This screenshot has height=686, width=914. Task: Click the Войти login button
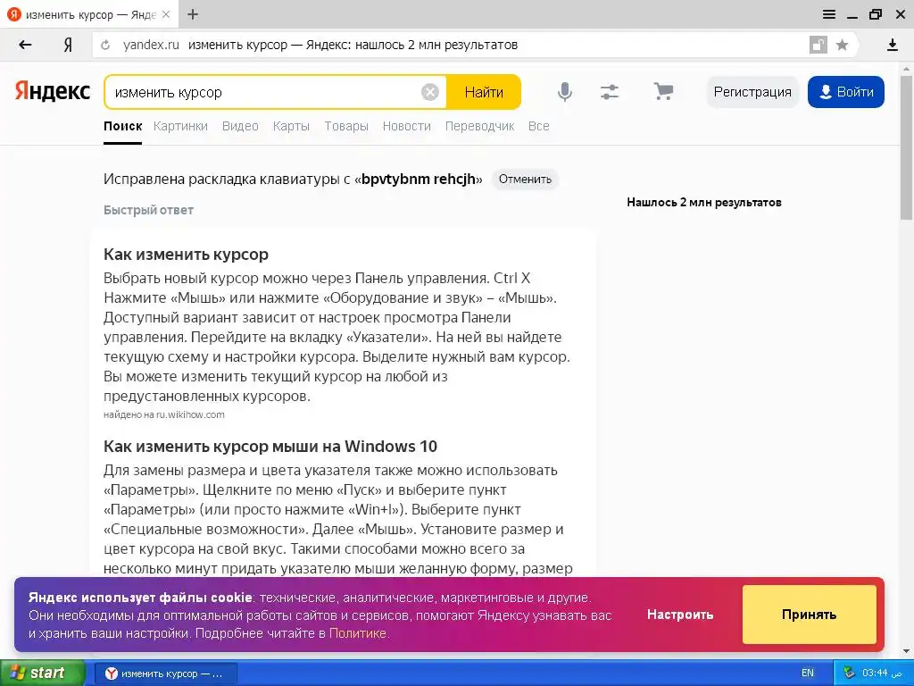click(x=846, y=92)
